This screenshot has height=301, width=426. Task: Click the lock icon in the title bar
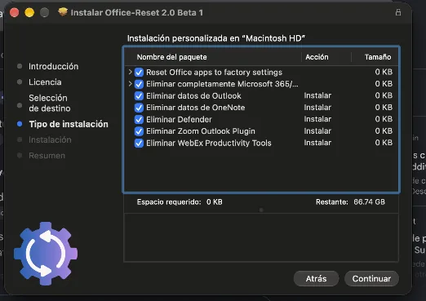point(398,12)
